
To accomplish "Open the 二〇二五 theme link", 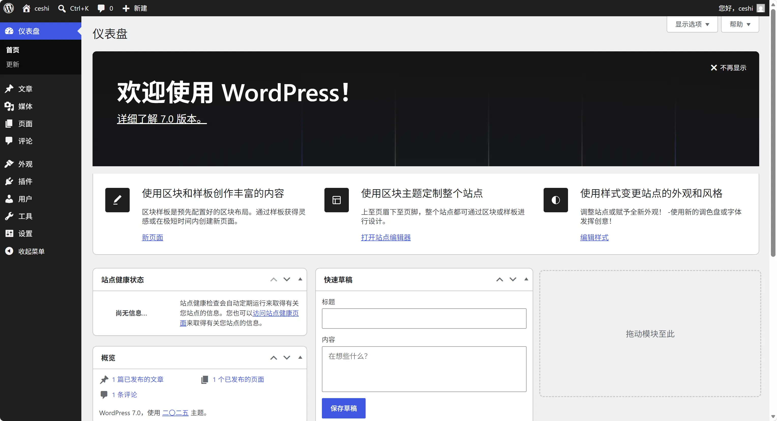I will [x=175, y=413].
